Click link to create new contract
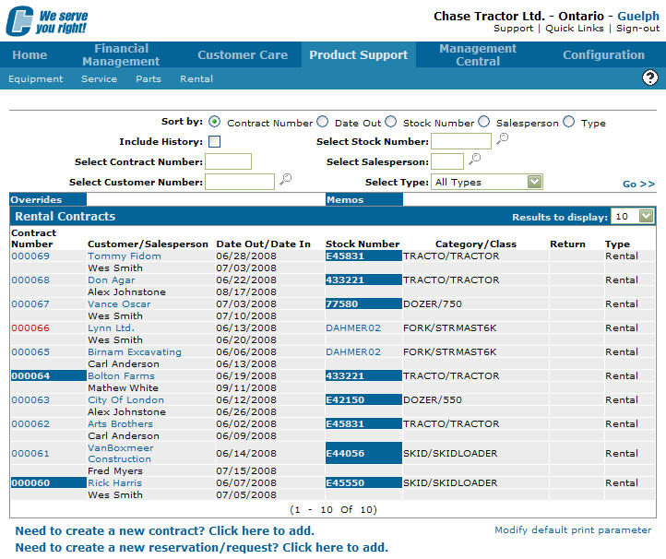 tap(165, 531)
